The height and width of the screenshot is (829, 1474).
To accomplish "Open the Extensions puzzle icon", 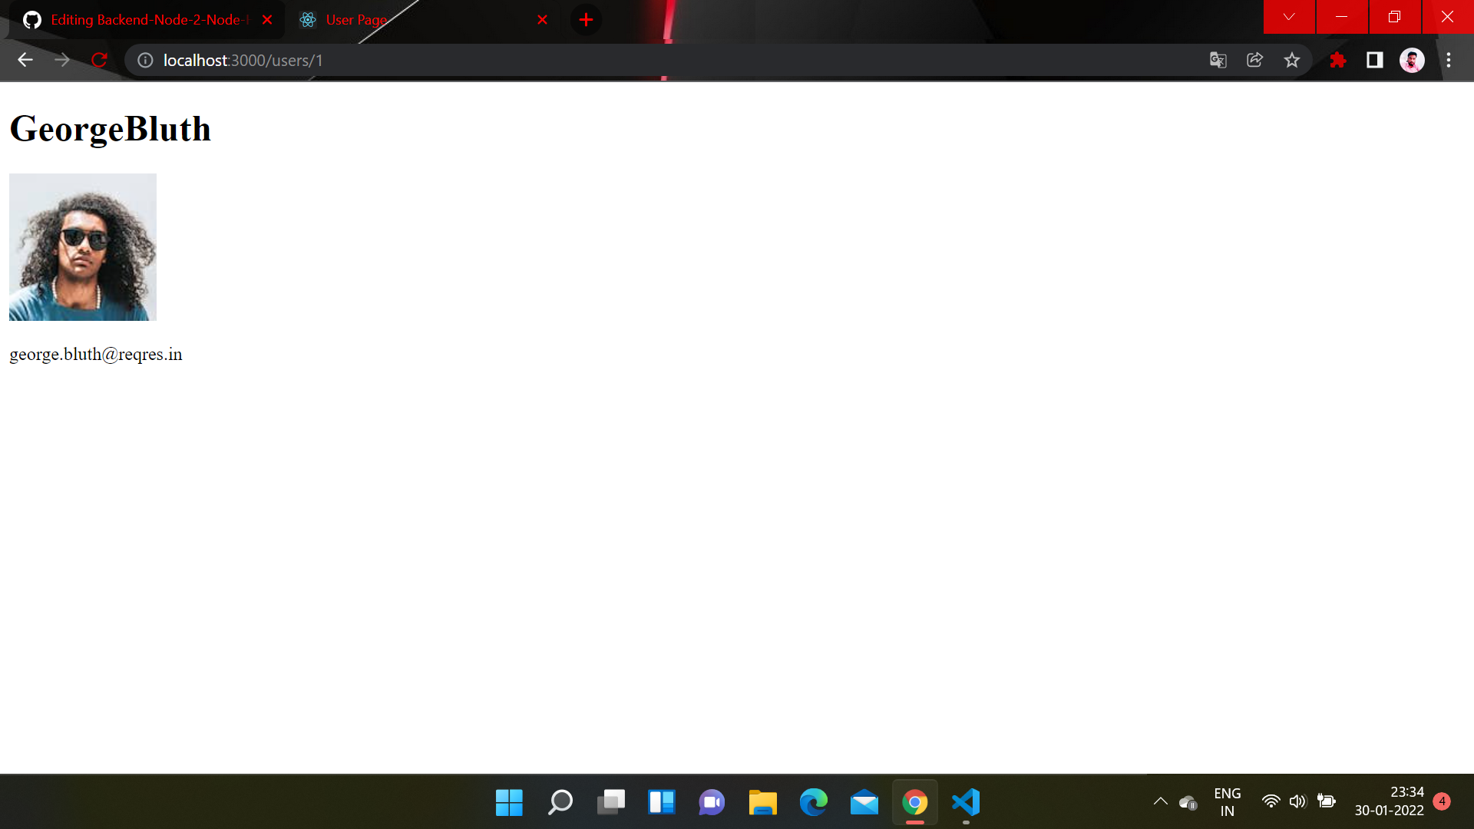I will tap(1337, 60).
